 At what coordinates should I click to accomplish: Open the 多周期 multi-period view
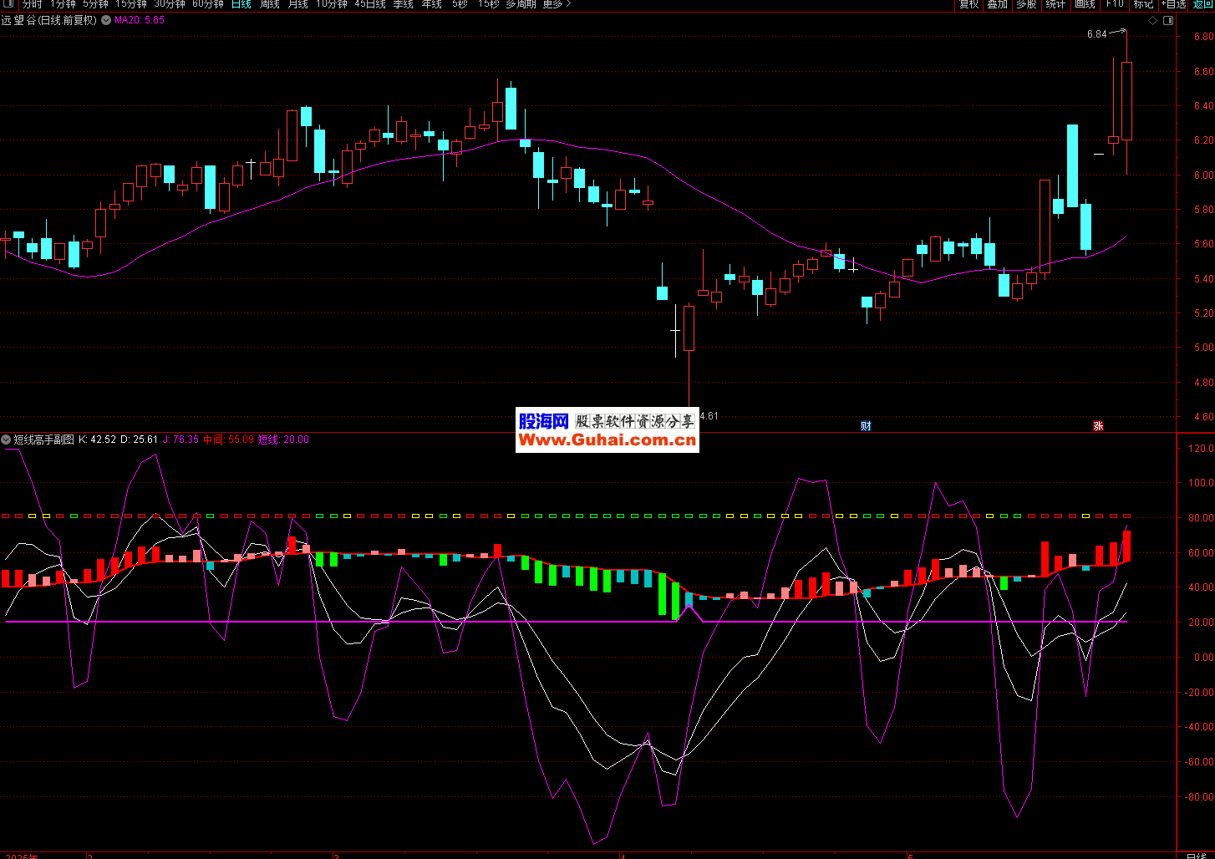(521, 4)
